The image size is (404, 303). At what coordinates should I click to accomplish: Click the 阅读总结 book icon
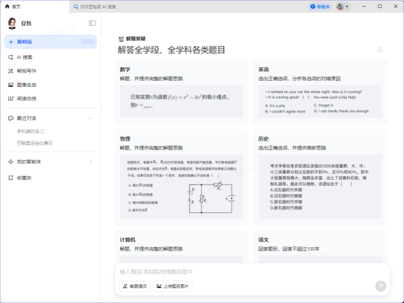11,98
